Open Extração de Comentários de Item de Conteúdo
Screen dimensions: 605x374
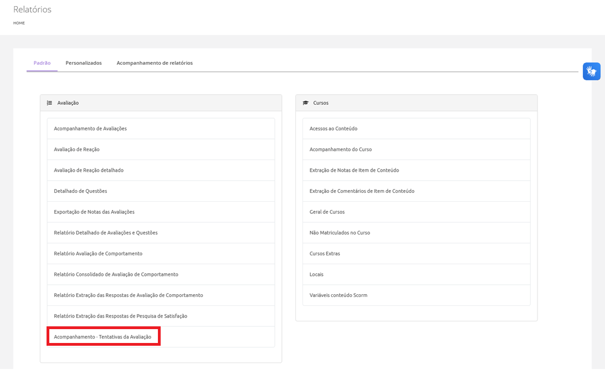point(416,191)
